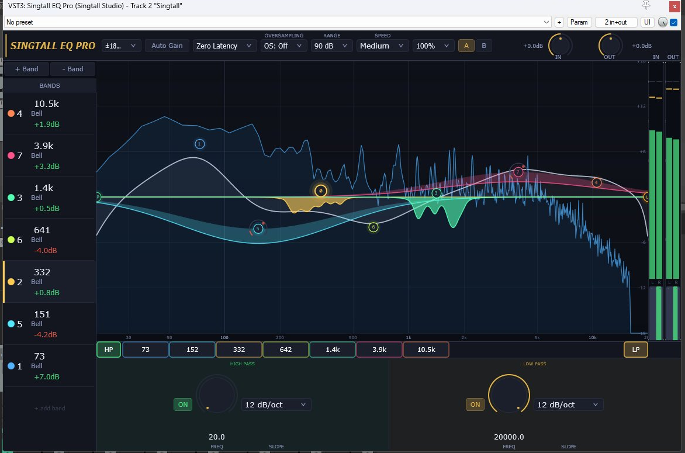The image size is (685, 453).
Task: Click the cyan dot of band 5
Action: (x=11, y=324)
